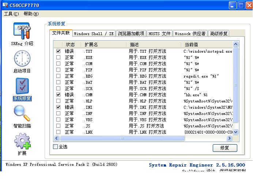Switch to the Winsock 供应者 tab
253x179 pixels.
[190, 34]
